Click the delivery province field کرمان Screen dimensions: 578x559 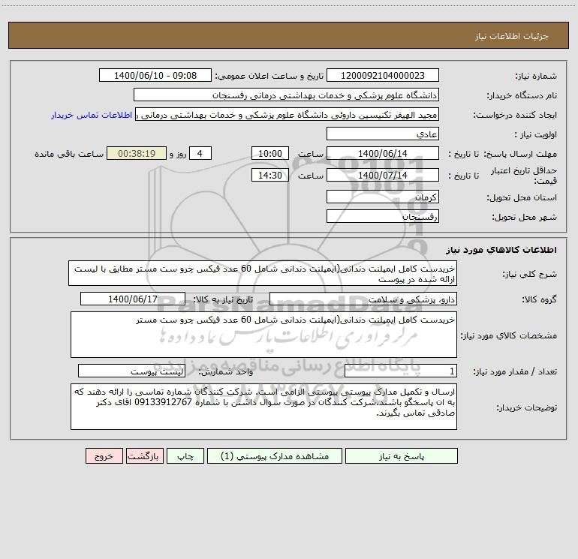pyautogui.click(x=383, y=197)
